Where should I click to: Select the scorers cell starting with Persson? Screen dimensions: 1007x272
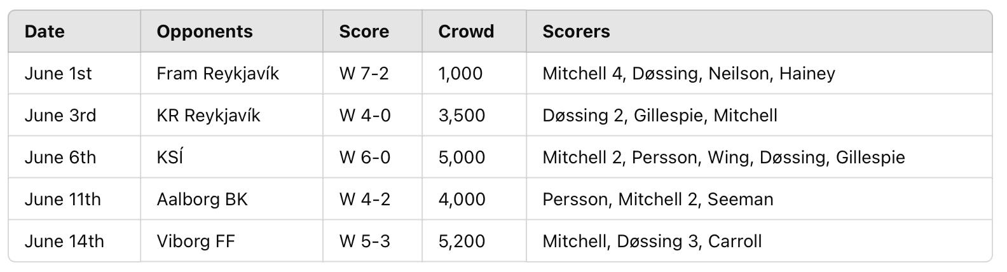coord(657,200)
